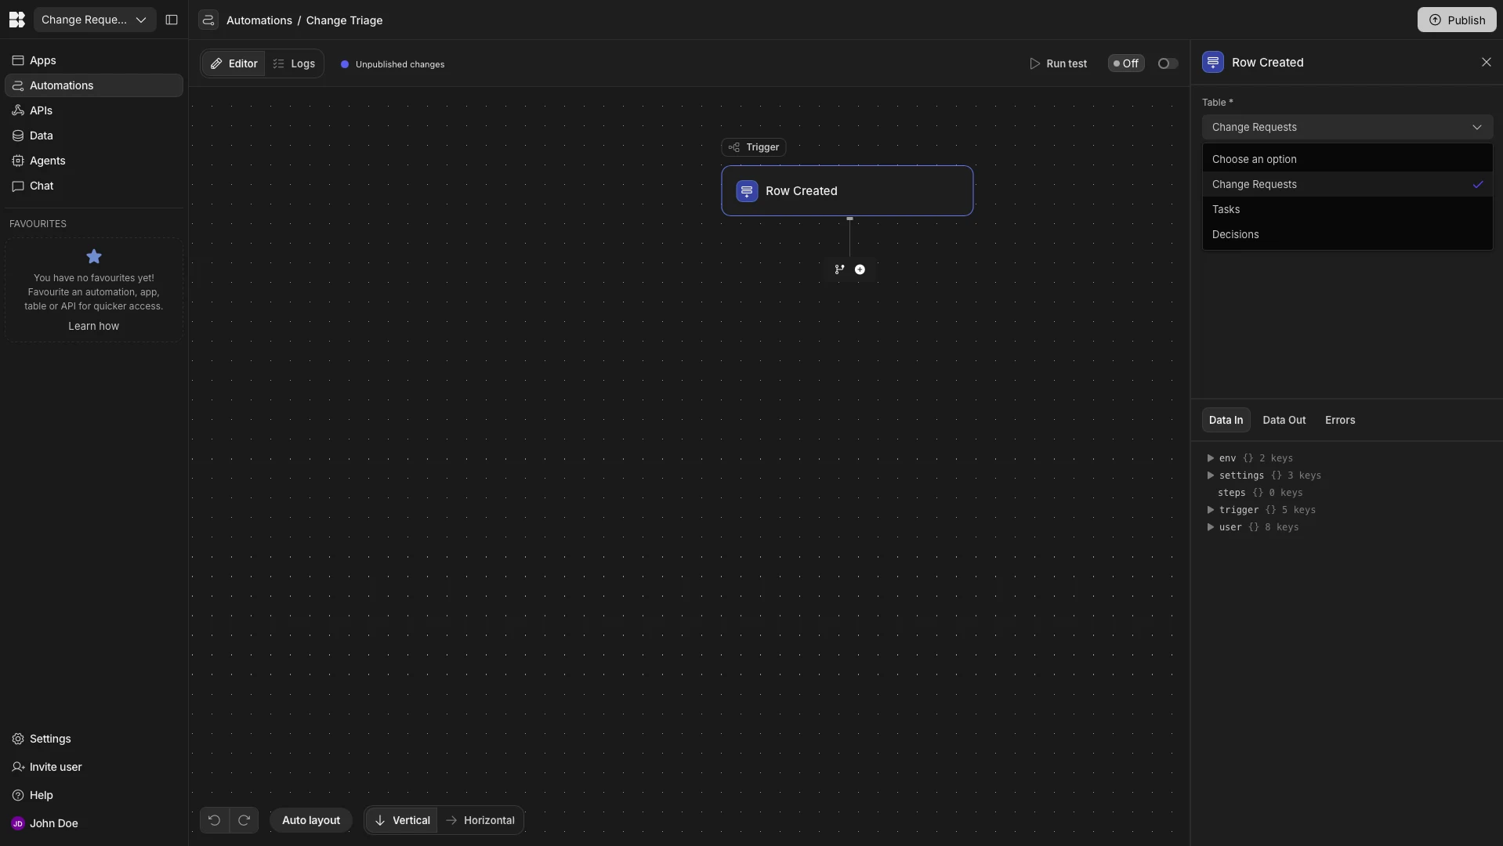
Task: Click the branch icon below the trigger node
Action: [x=839, y=269]
